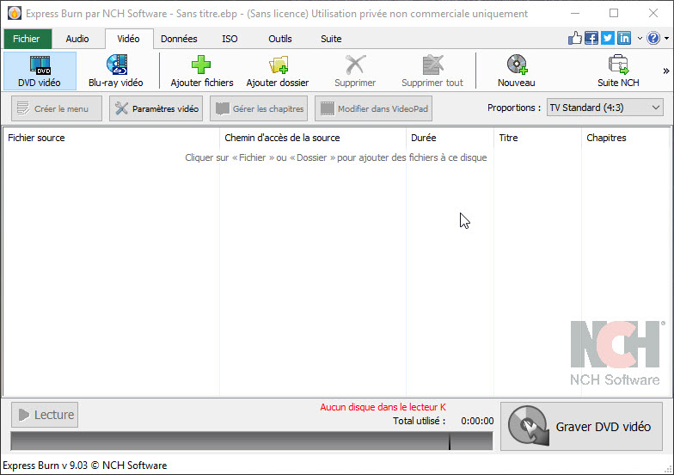Click the '0:00:00' total time value
Screen dimensions: 674x475
(477, 421)
